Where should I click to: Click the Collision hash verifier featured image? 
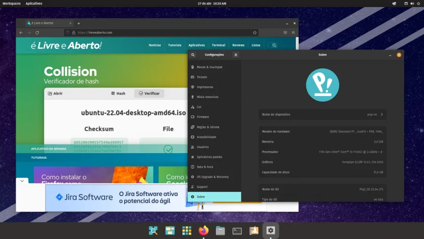102,103
